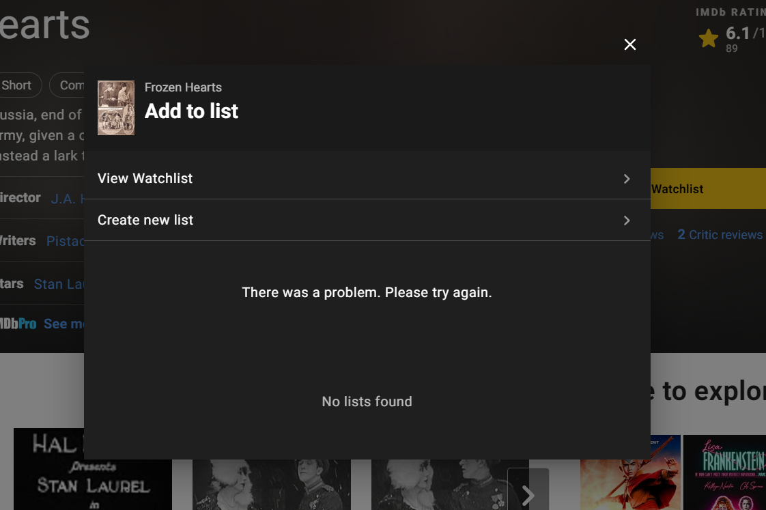Select the View Watchlist row
The image size is (766, 510).
point(367,178)
